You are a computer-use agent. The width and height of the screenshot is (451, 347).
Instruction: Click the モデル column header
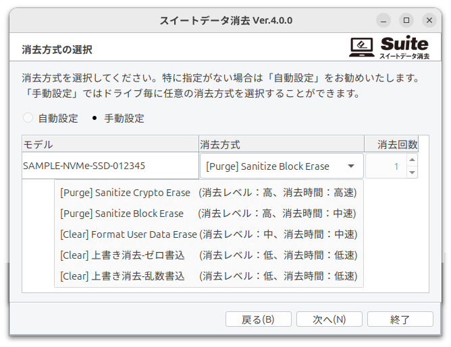click(x=109, y=144)
